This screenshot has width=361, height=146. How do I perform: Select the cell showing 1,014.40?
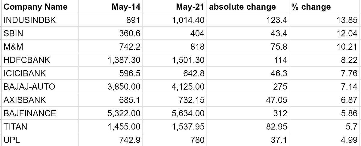pos(189,20)
